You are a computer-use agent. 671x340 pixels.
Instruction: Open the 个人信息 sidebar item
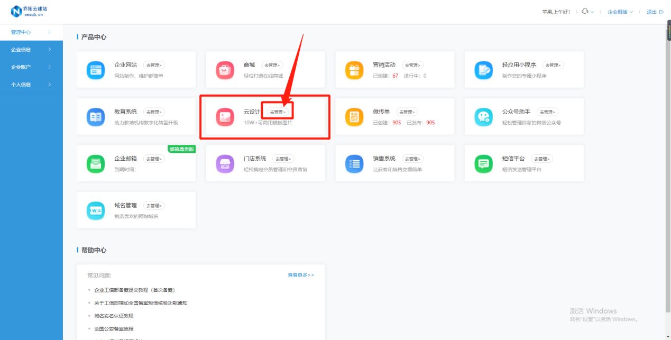click(31, 85)
